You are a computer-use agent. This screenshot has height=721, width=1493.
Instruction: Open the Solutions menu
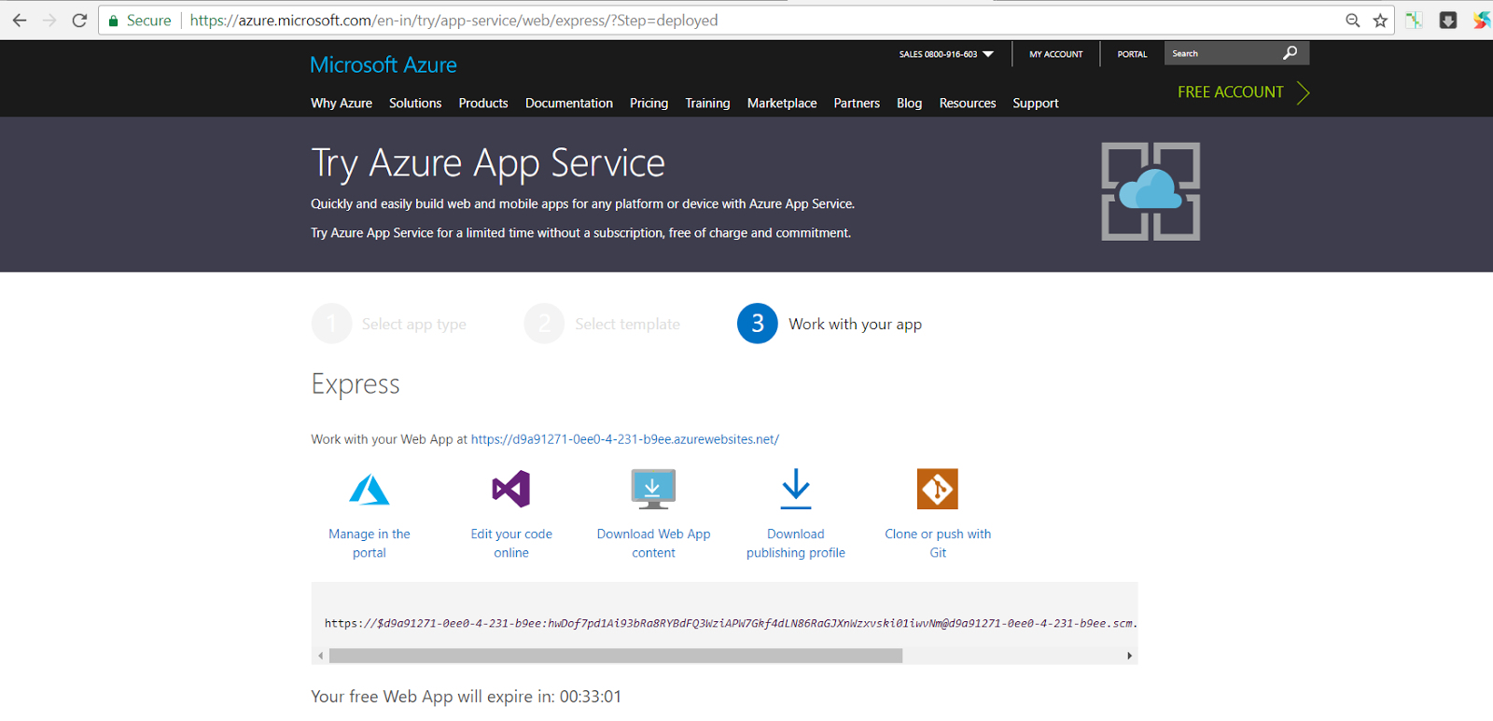pos(415,104)
